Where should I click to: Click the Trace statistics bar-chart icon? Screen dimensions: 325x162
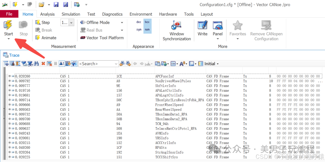coord(12,64)
